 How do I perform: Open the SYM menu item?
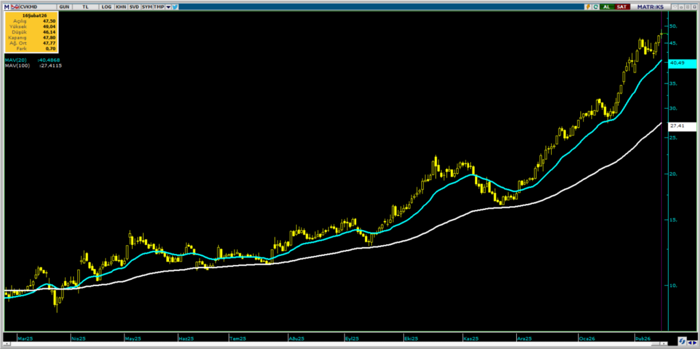click(147, 6)
